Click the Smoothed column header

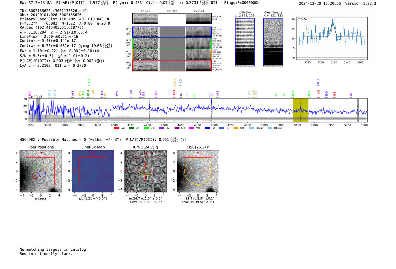(x=198, y=11)
